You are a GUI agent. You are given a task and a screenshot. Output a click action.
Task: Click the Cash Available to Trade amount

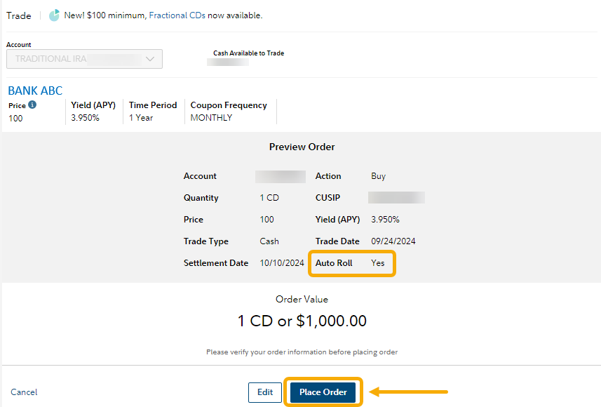(228, 62)
